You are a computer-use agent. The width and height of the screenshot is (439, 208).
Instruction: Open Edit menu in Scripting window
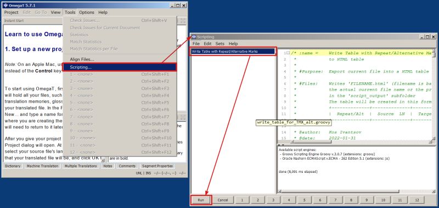click(207, 44)
